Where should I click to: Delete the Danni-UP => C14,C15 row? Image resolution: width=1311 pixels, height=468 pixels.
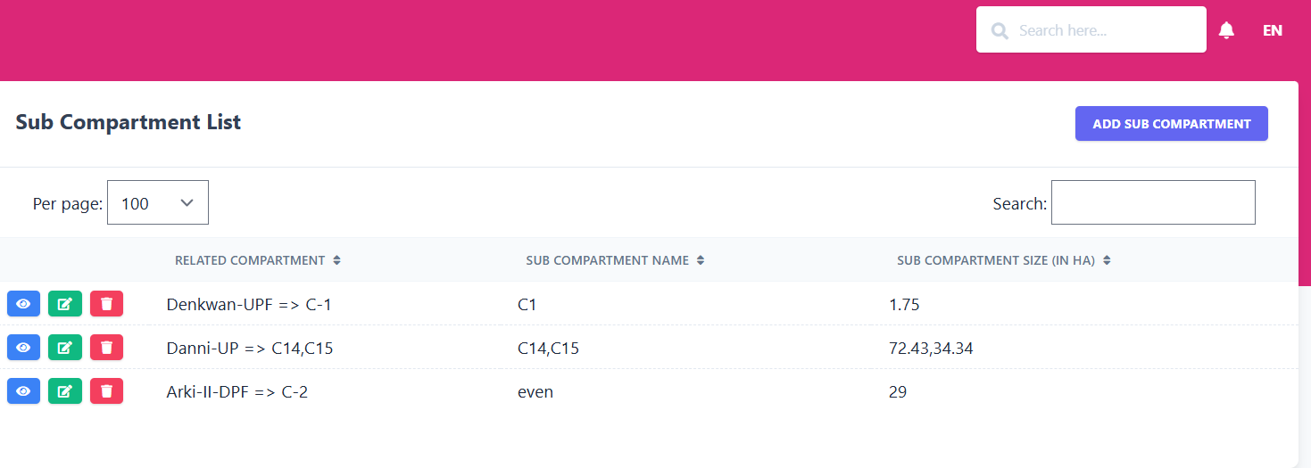(x=106, y=348)
